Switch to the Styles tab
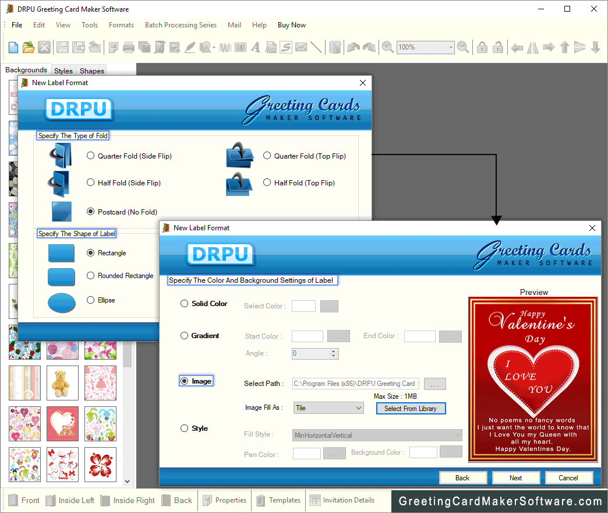Viewport: 608px width, 513px height. (63, 71)
